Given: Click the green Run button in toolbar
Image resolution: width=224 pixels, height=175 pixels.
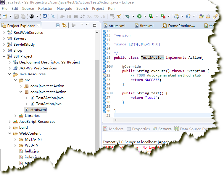Looking at the screenshot, I should pyautogui.click(x=139, y=16).
